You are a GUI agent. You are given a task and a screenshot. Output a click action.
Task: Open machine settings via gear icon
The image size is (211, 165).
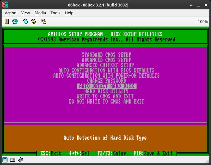pyautogui.click(x=44, y=21)
